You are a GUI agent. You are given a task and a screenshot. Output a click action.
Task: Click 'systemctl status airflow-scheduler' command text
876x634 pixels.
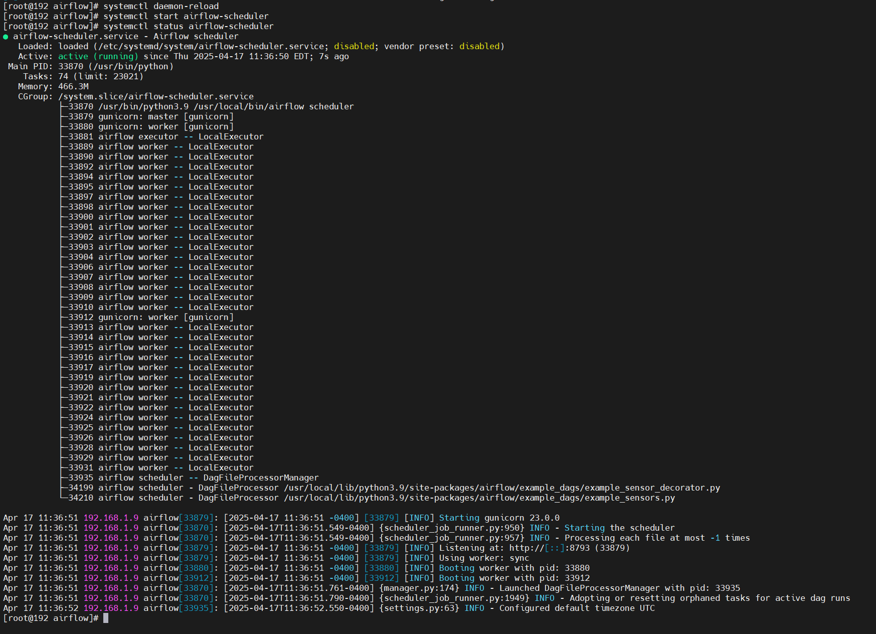pyautogui.click(x=189, y=26)
